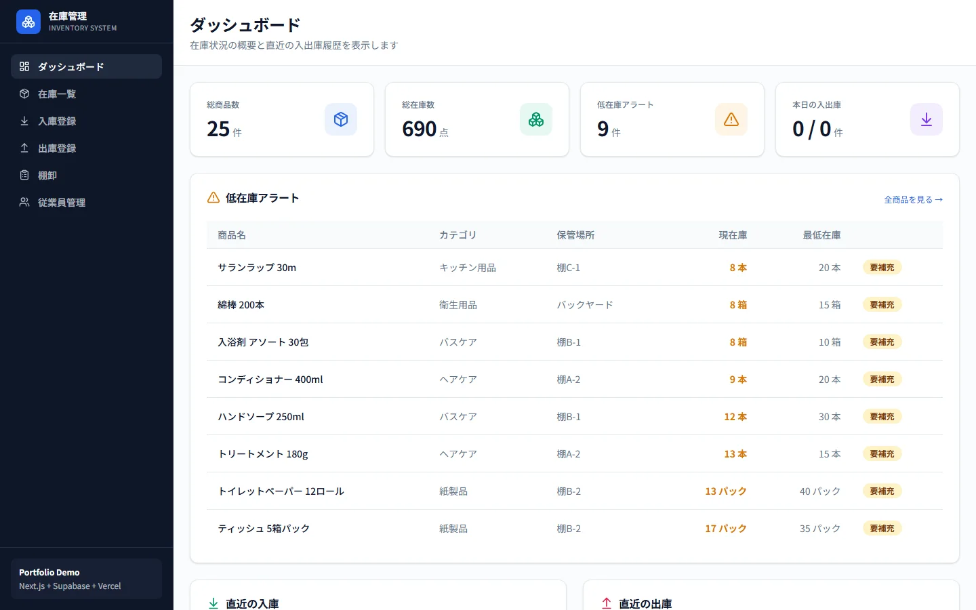The image size is (976, 610).
Task: Click the Portfolio Demo info box
Action: coord(87,579)
